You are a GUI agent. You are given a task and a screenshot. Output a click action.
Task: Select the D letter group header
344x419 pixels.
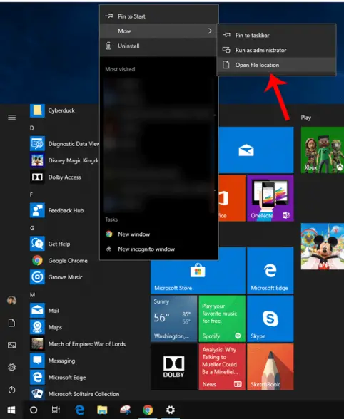click(x=32, y=128)
